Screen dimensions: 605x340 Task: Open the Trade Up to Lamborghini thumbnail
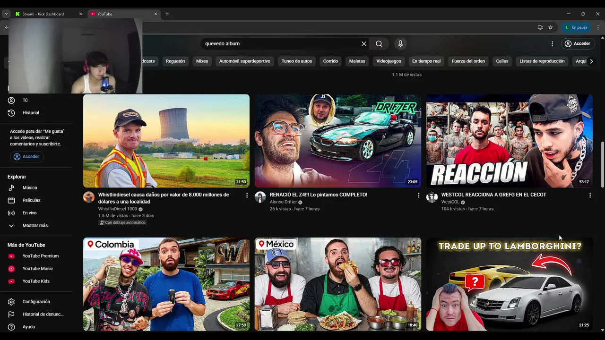click(x=510, y=284)
